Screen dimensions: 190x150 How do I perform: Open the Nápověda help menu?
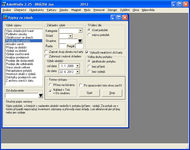tap(148, 10)
